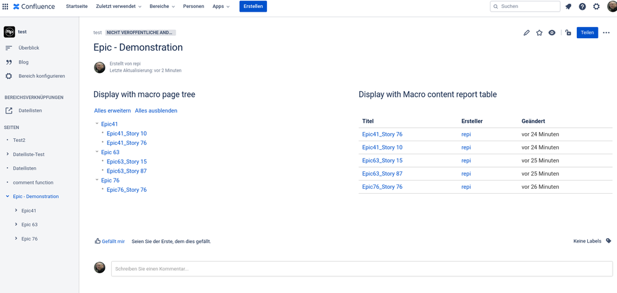This screenshot has height=293, width=617.
Task: Click NICHT VERÖFFENTLICHTE ÄND... status badge
Action: tap(140, 33)
